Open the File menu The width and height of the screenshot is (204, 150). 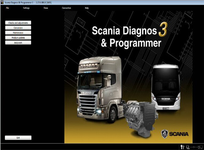click(x=8, y=8)
